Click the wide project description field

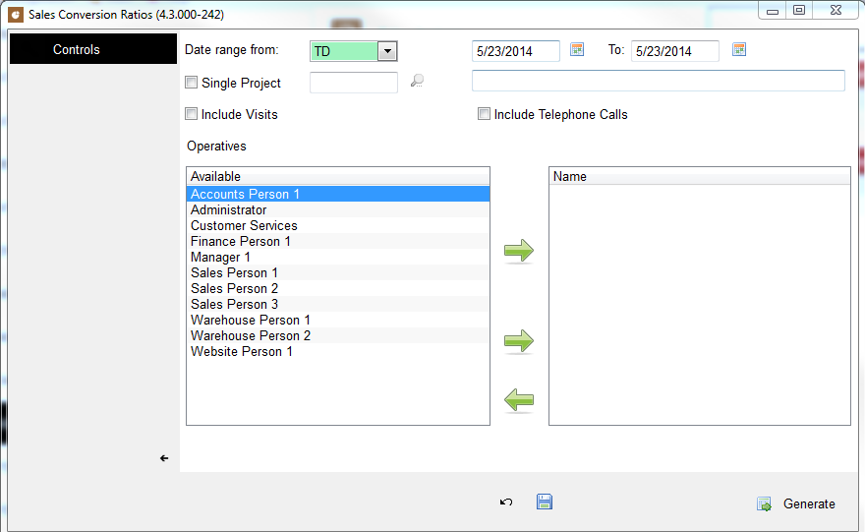[x=659, y=81]
